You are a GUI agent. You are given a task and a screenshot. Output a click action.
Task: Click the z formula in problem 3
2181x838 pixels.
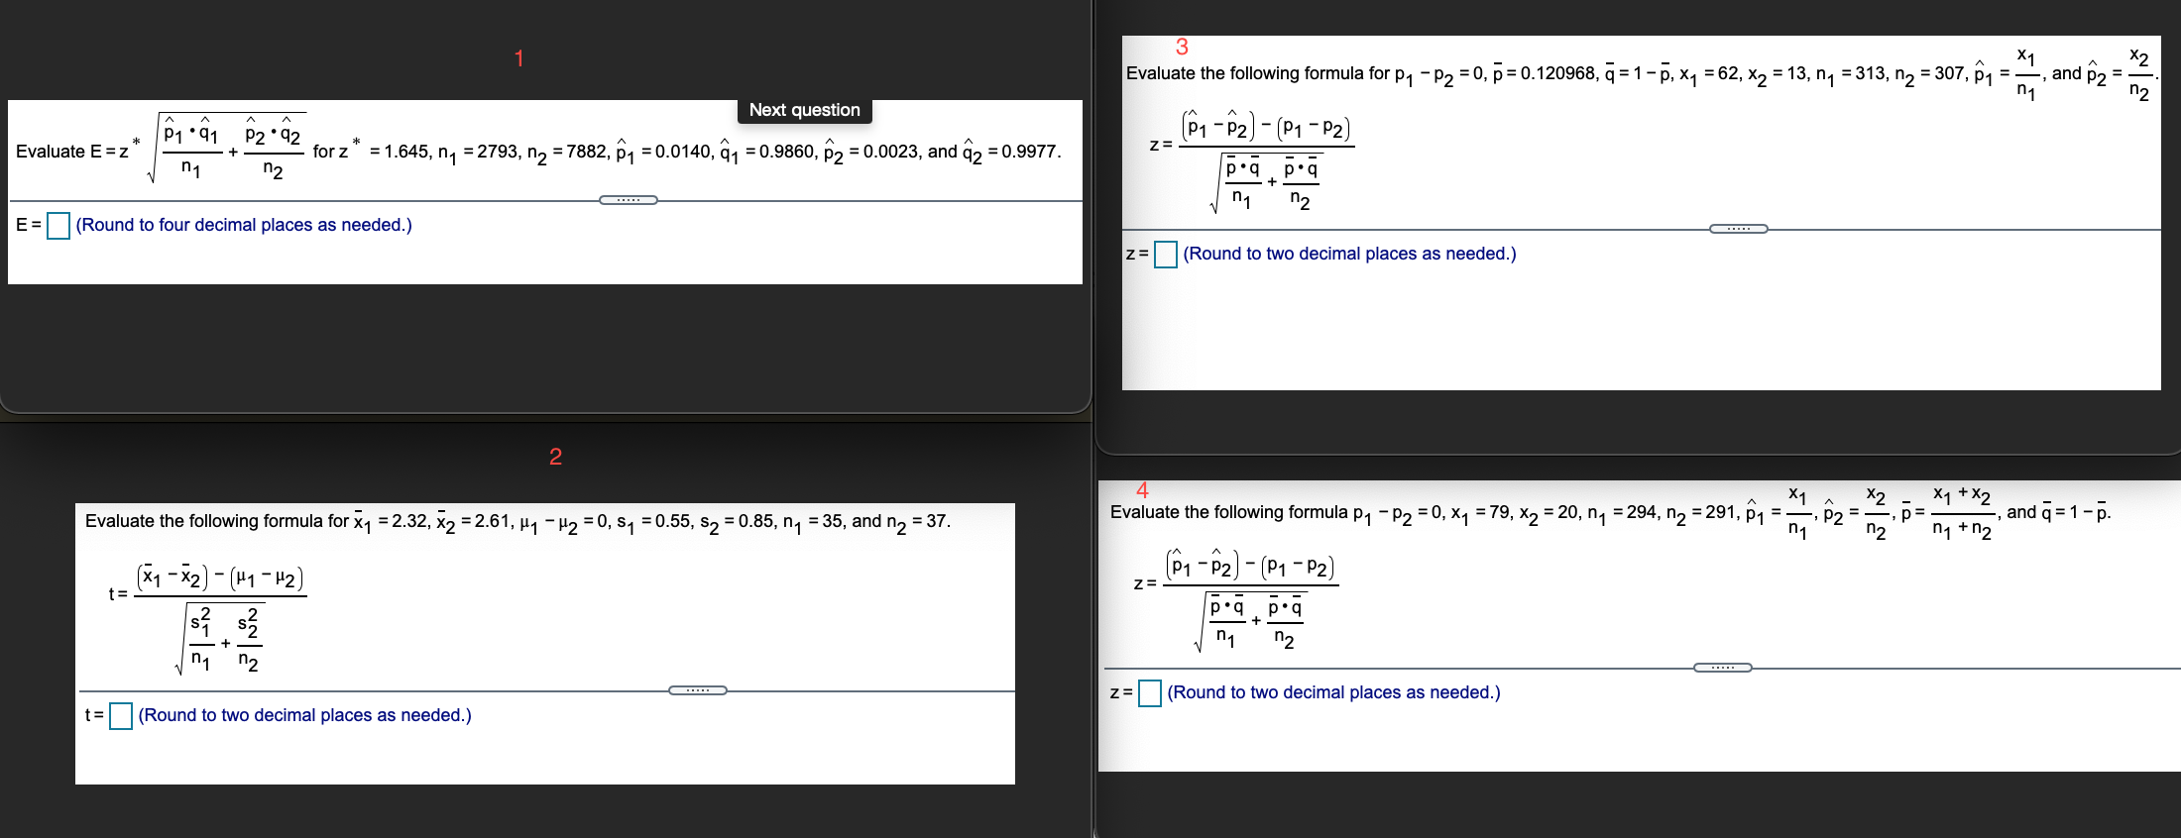(1252, 160)
